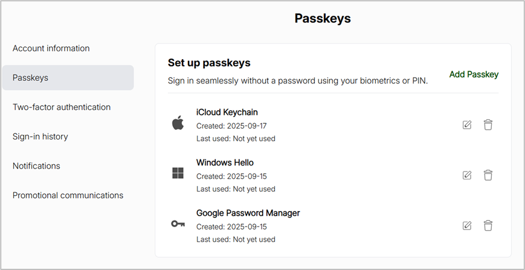Edit the iCloud Keychain passkey name
The image size is (525, 270).
(466, 125)
